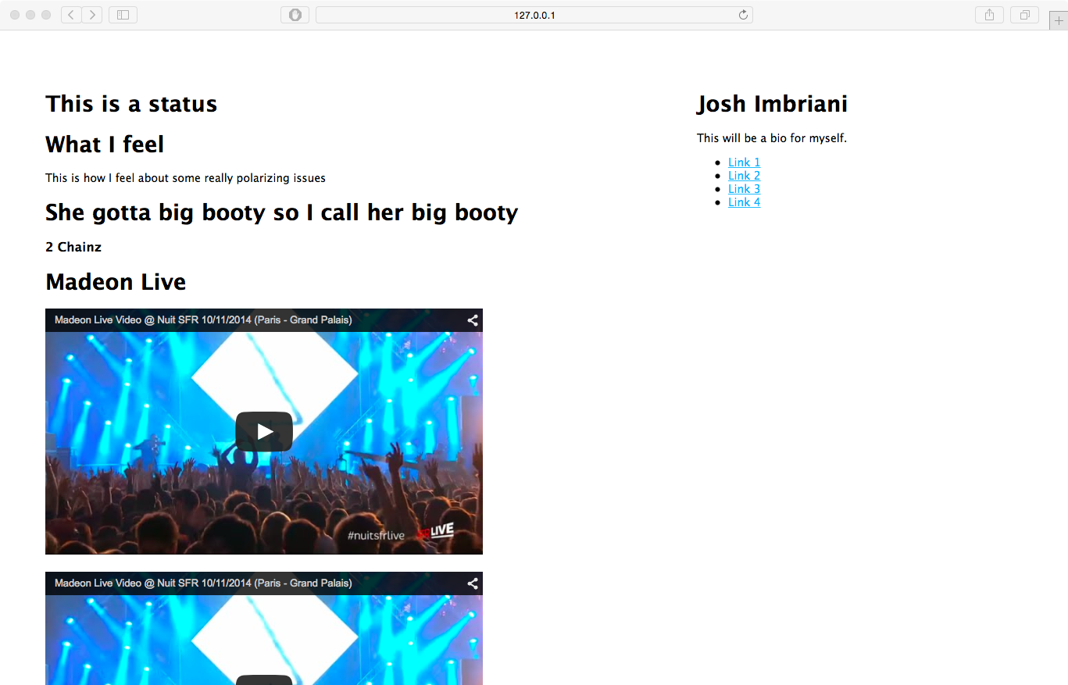Screen dimensions: 1068x685
Task: Share the first Madeon video
Action: coord(473,320)
